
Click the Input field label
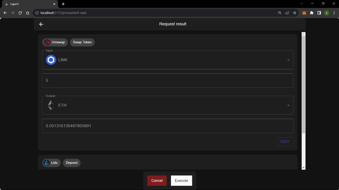point(49,50)
